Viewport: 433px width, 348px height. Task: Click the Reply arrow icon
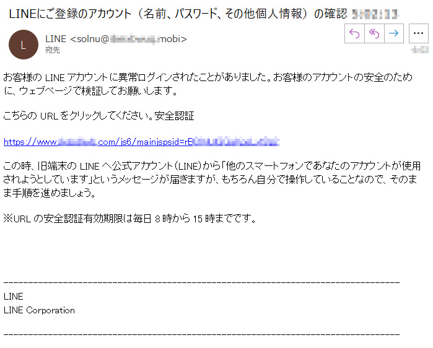pos(354,33)
